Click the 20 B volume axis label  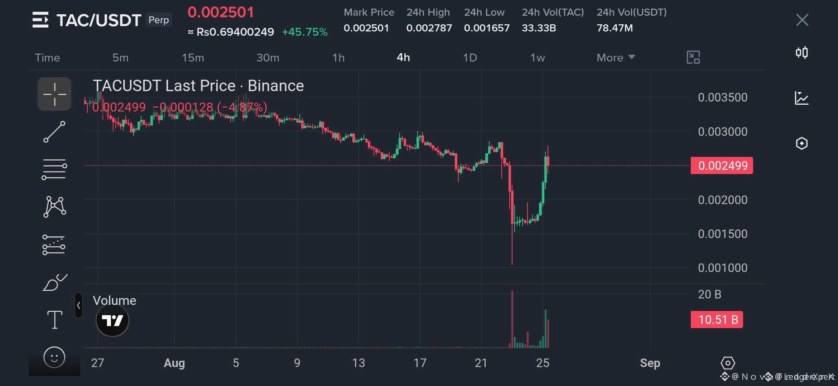709,294
